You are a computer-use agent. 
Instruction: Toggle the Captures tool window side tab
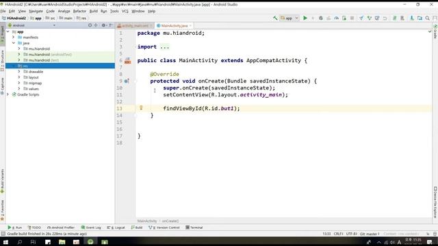(x=2, y=86)
